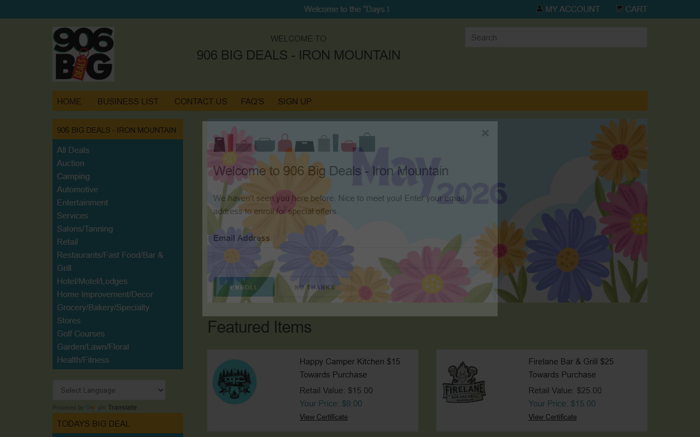
Task: Select Auction category
Action: [x=71, y=163]
